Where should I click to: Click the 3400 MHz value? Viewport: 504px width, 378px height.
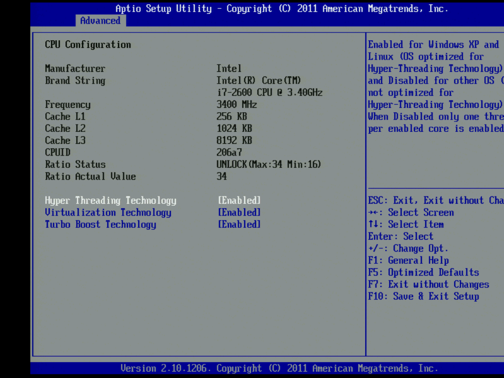(237, 104)
